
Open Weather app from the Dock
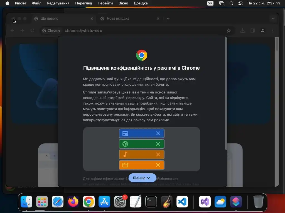pyautogui.click(x=220, y=202)
